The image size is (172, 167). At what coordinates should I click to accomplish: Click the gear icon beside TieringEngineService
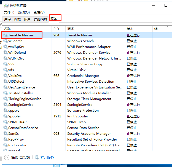click(x=6, y=99)
